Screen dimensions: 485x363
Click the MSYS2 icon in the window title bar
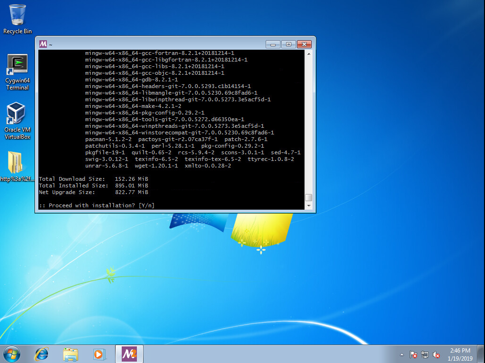click(x=43, y=44)
